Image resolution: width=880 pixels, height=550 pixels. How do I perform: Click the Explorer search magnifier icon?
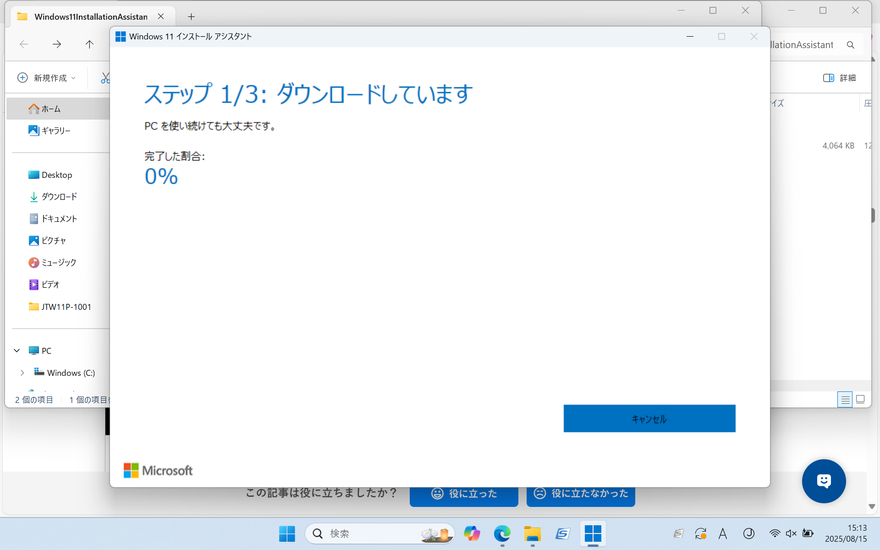point(851,45)
